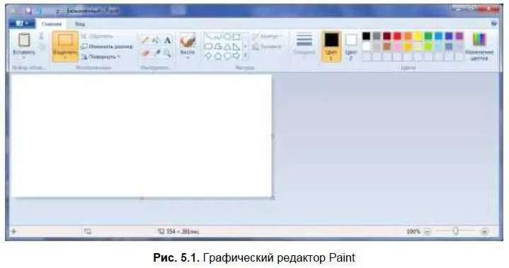
Task: Choose the Pentagon shape
Action: (218, 57)
